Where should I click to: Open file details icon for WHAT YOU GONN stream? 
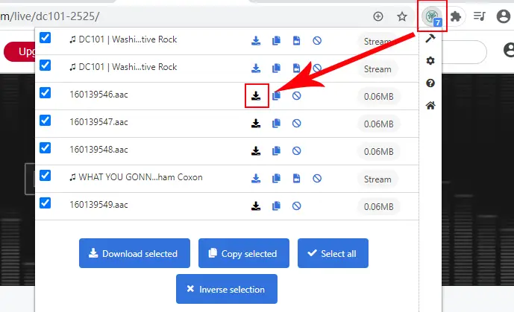tap(296, 179)
